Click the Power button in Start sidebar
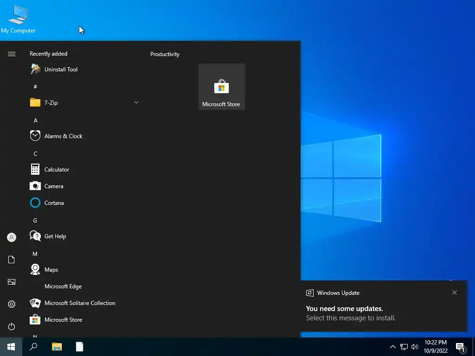 coord(12,326)
